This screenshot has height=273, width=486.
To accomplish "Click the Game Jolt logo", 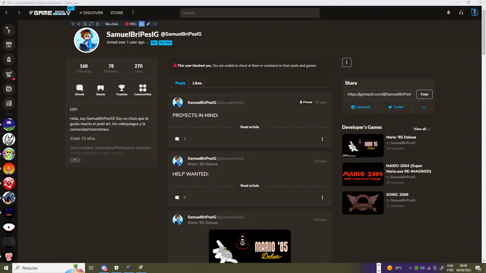I will click(50, 13).
